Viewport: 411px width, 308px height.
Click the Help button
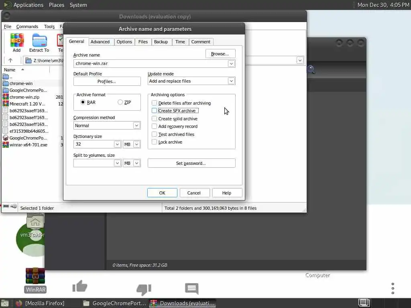[227, 193]
